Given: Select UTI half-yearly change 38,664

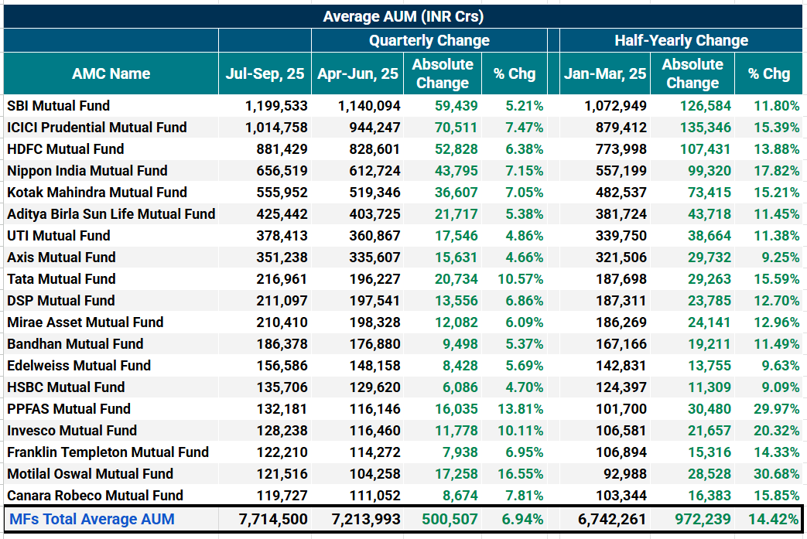Looking at the screenshot, I should pyautogui.click(x=710, y=236).
